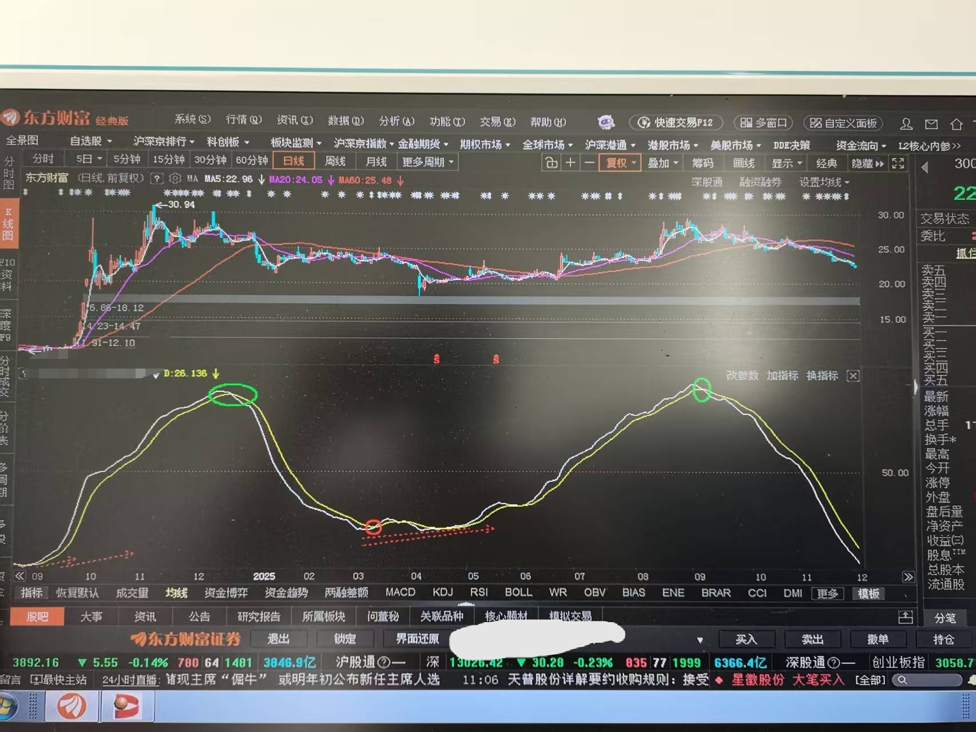The height and width of the screenshot is (732, 976).
Task: Open 系统(S) menu
Action: click(x=192, y=119)
